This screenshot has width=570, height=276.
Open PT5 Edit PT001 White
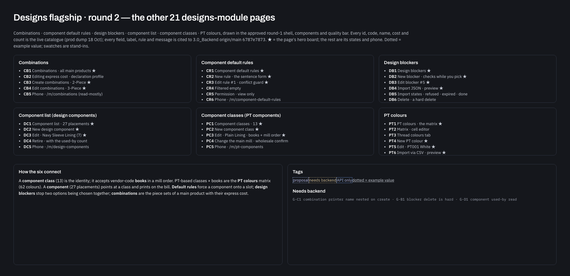[x=412, y=147]
